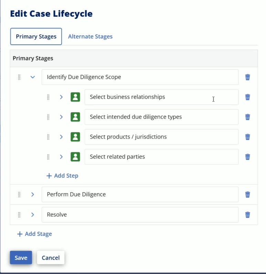Click the Add Step link
Viewport: 266px width, 274px height.
(x=62, y=176)
